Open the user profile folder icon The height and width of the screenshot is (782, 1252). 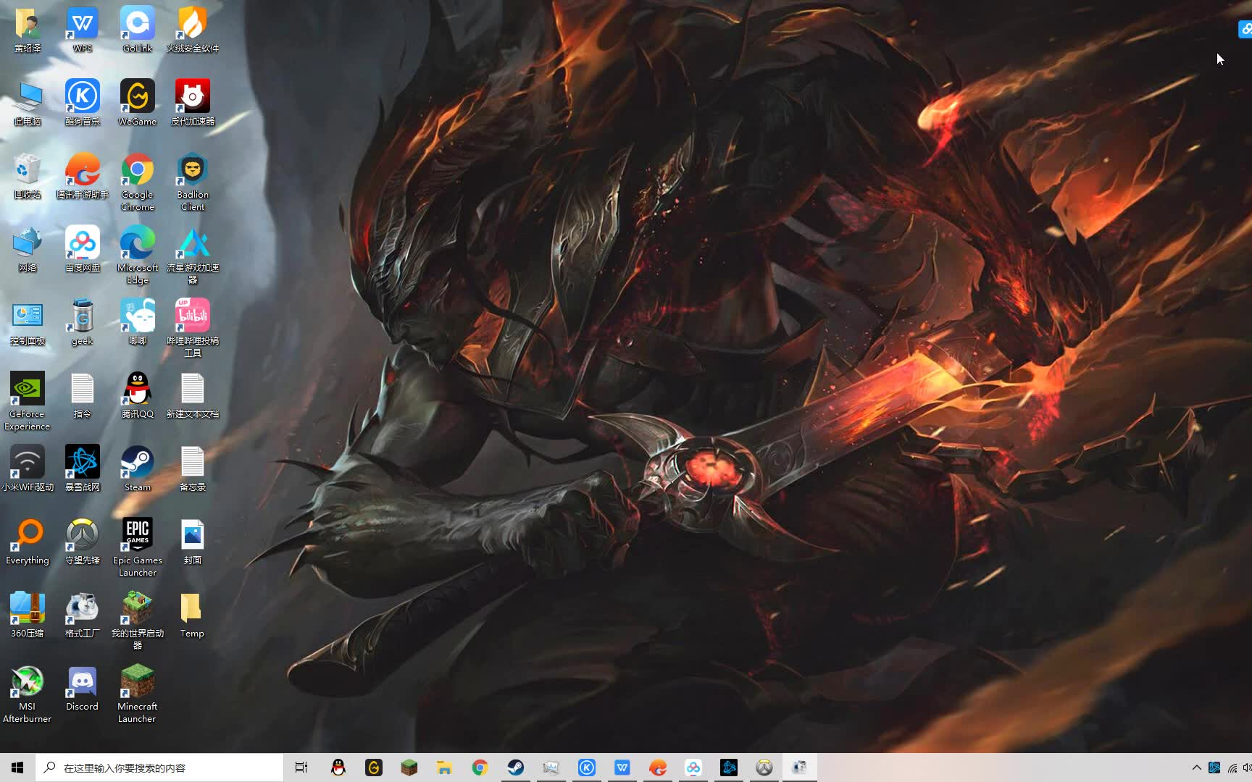point(28,30)
